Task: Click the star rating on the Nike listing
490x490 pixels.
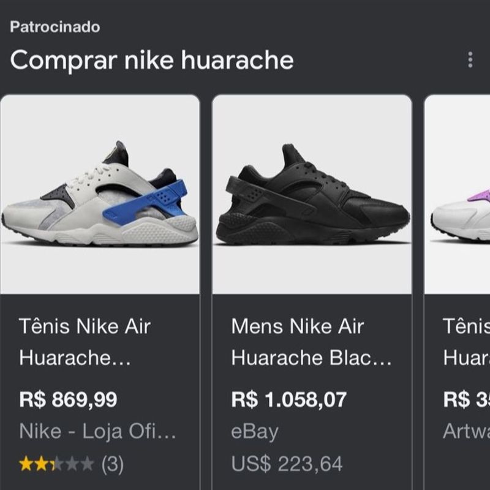Action: point(56,464)
